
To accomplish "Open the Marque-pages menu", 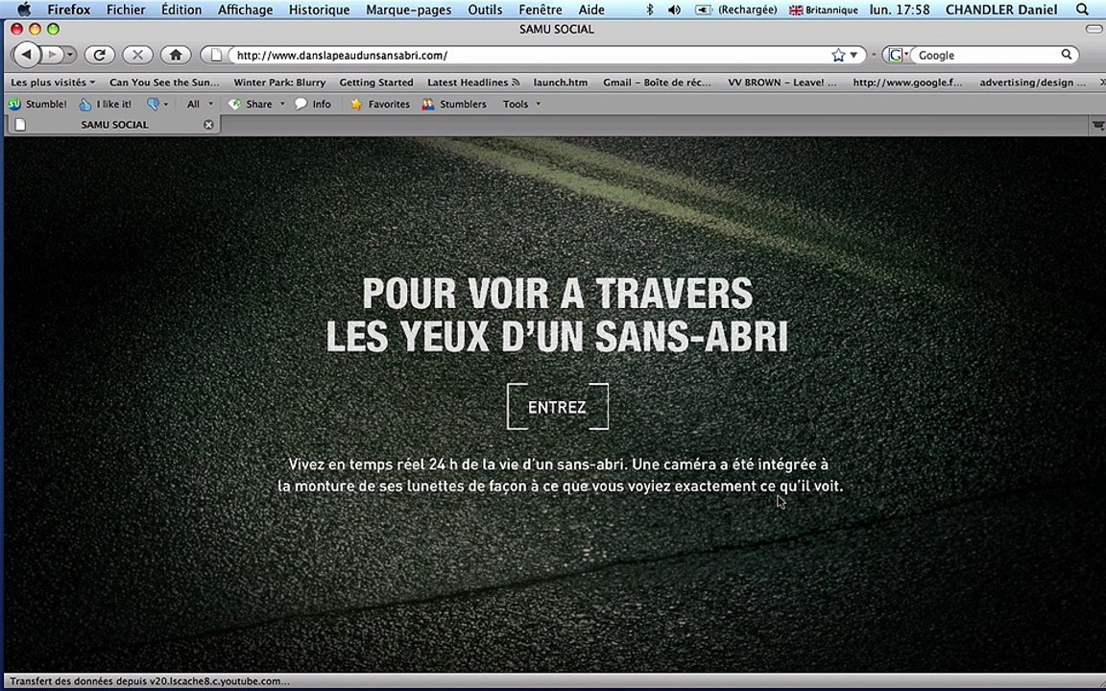I will pyautogui.click(x=408, y=10).
